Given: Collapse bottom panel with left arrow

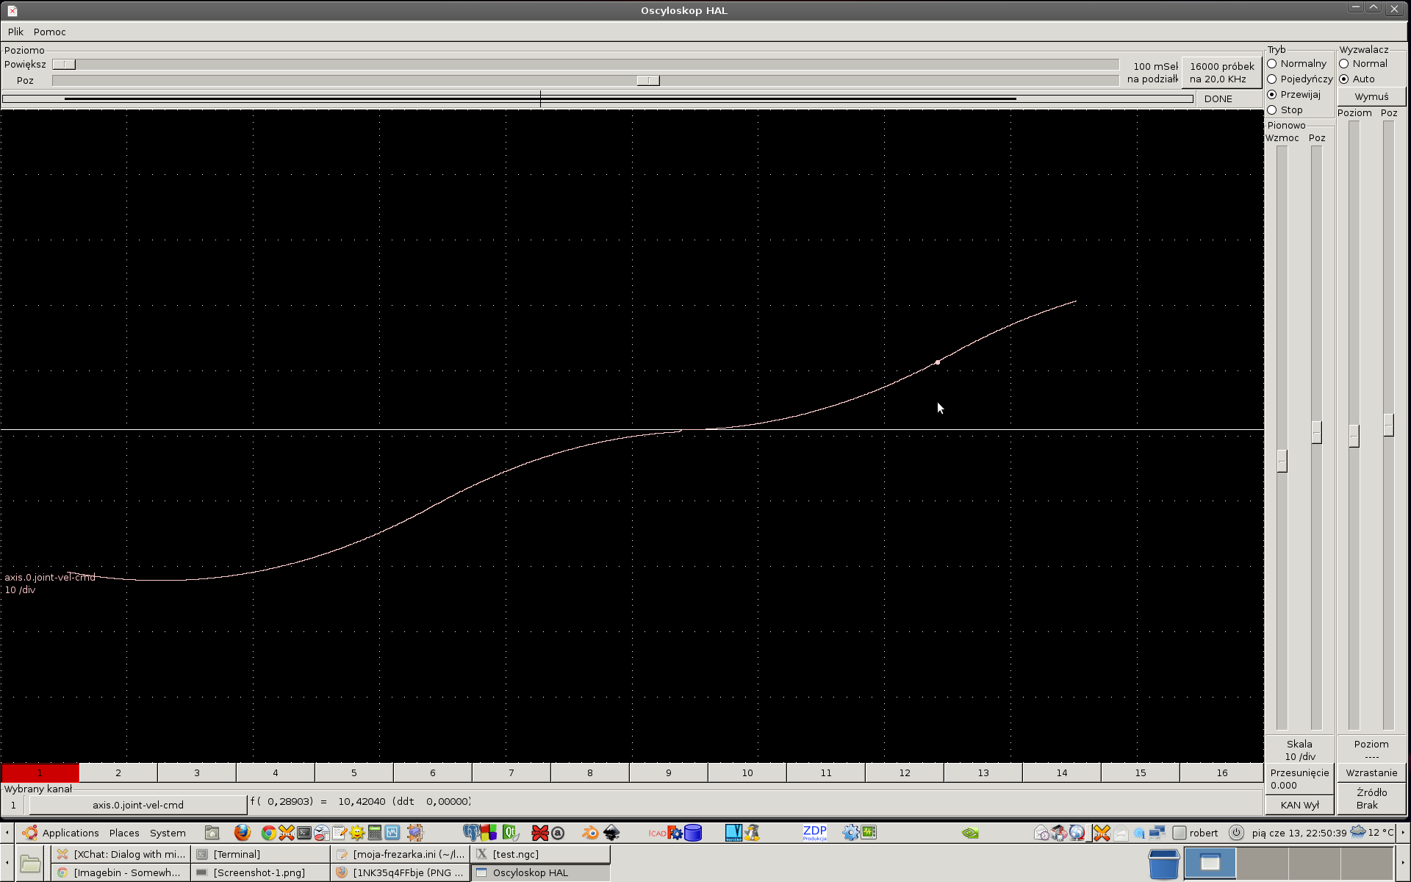Looking at the screenshot, I should [x=7, y=864].
